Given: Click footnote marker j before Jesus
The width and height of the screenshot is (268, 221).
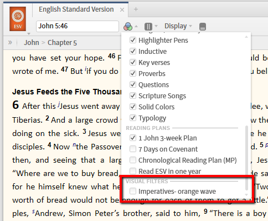Looking at the screenshot, I should [59, 104].
